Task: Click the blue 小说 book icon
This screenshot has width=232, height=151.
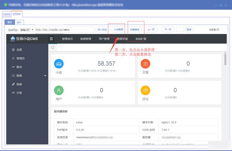Action: pos(59,64)
